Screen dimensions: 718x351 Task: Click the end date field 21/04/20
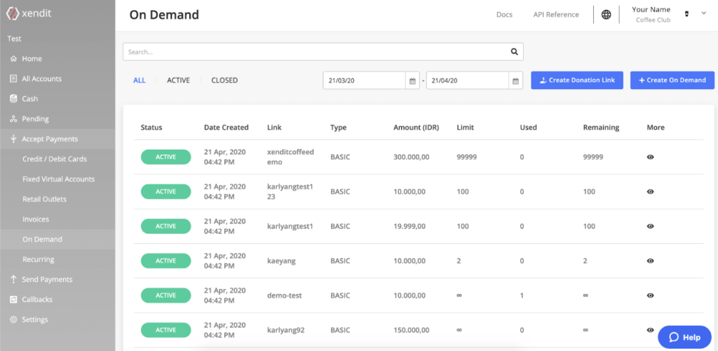(x=468, y=81)
